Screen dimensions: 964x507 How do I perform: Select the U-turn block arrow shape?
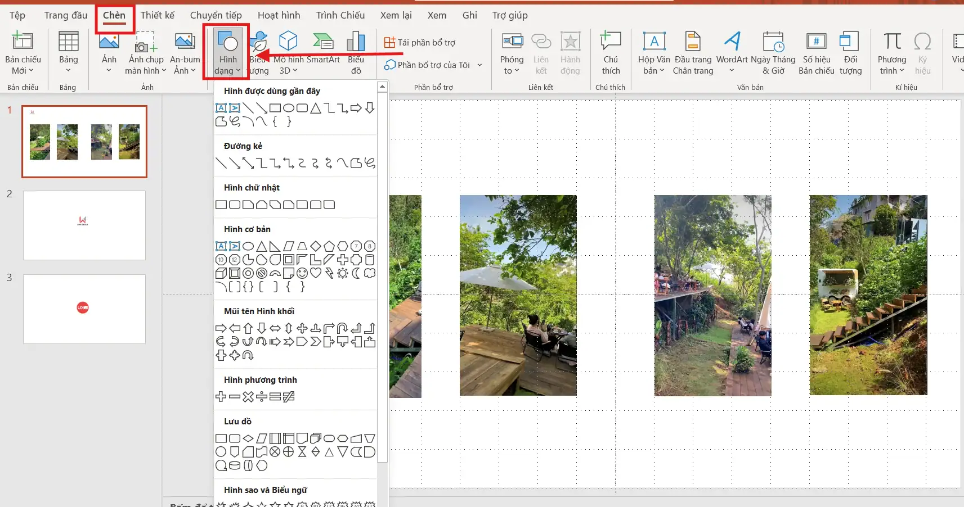[x=343, y=328]
